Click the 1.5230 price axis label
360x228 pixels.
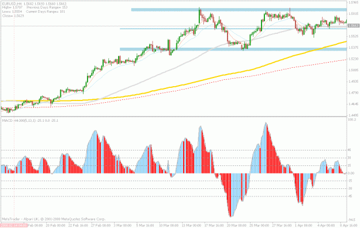pyautogui.click(x=353, y=59)
